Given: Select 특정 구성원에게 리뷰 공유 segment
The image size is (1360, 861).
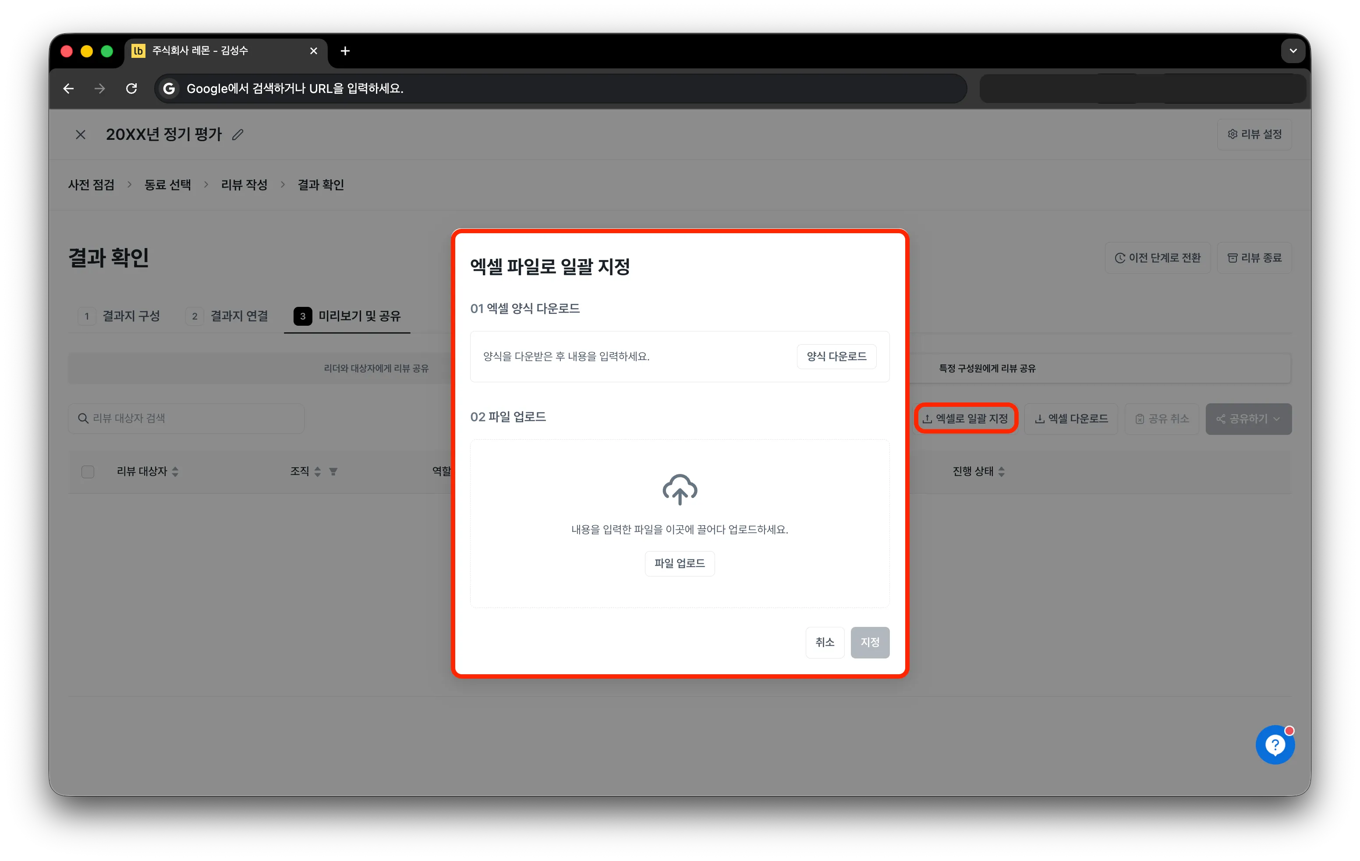Looking at the screenshot, I should point(987,368).
